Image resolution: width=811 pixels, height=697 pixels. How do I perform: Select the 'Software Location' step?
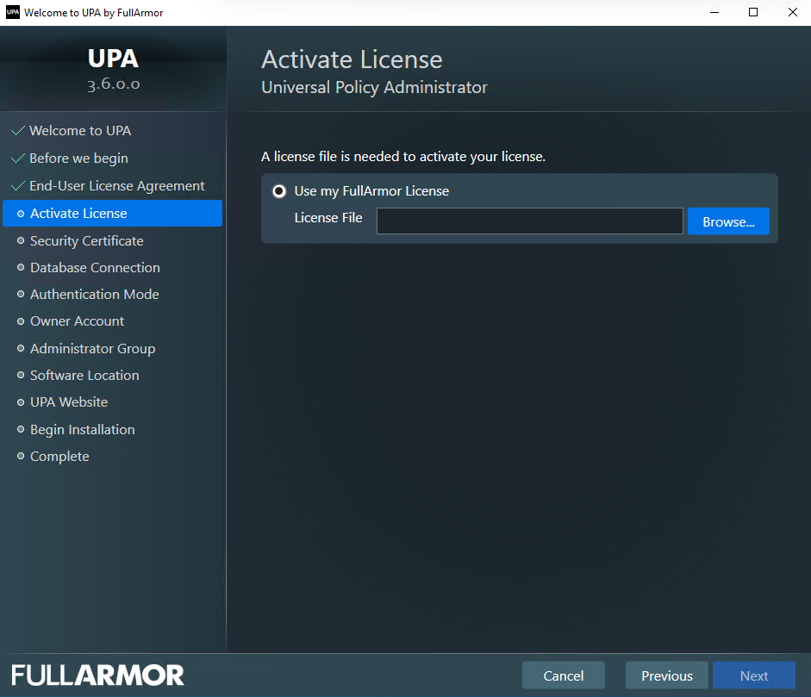(x=84, y=376)
